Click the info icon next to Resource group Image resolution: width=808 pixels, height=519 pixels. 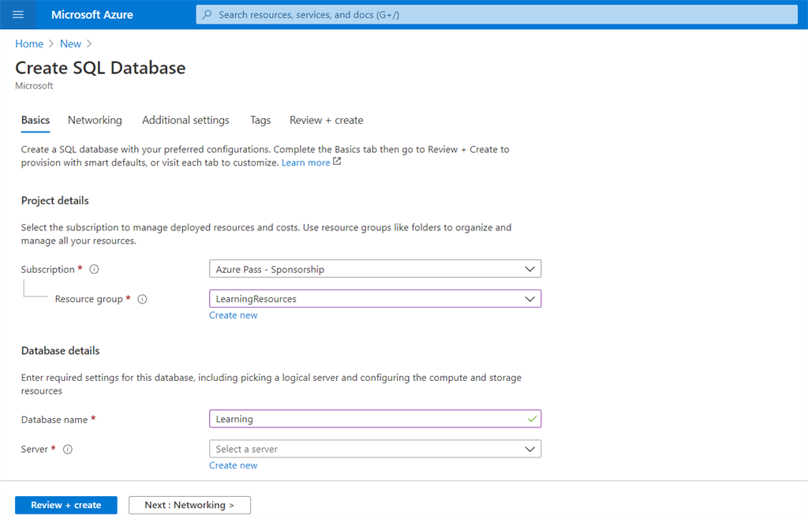[x=142, y=299]
